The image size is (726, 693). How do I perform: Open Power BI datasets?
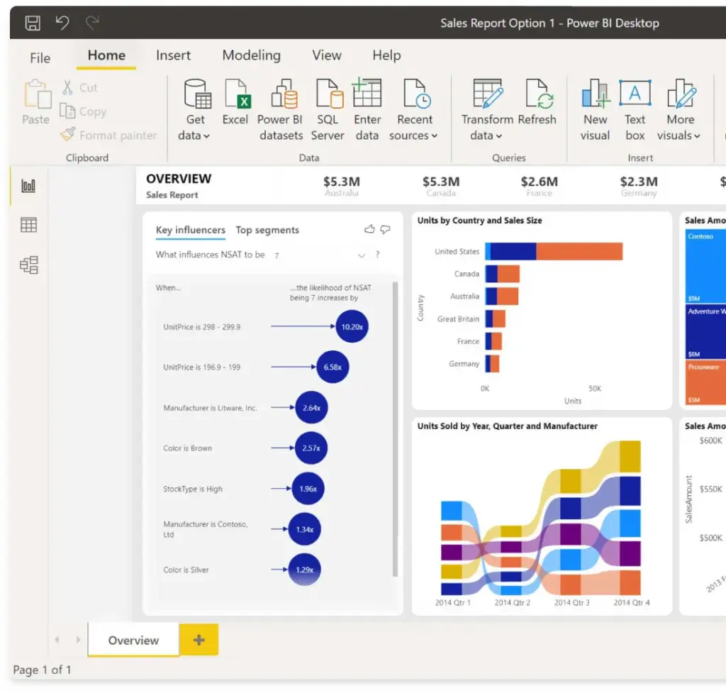(x=281, y=110)
